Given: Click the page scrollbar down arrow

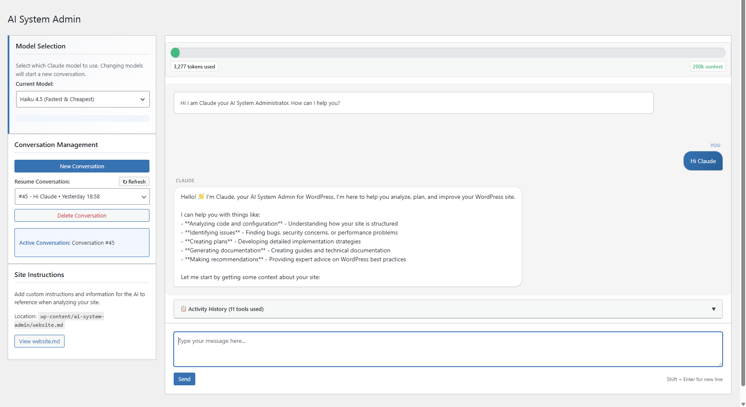Looking at the screenshot, I should point(743,404).
